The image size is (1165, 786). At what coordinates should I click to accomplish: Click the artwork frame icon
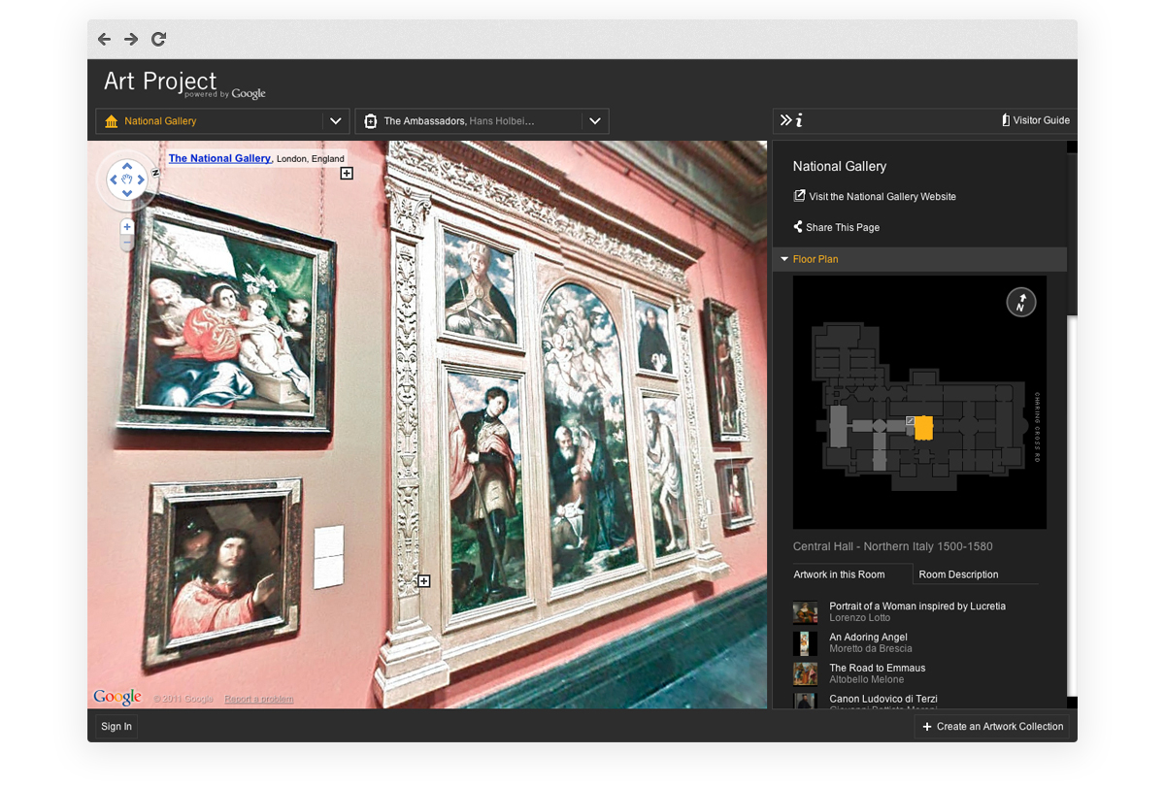(x=371, y=121)
